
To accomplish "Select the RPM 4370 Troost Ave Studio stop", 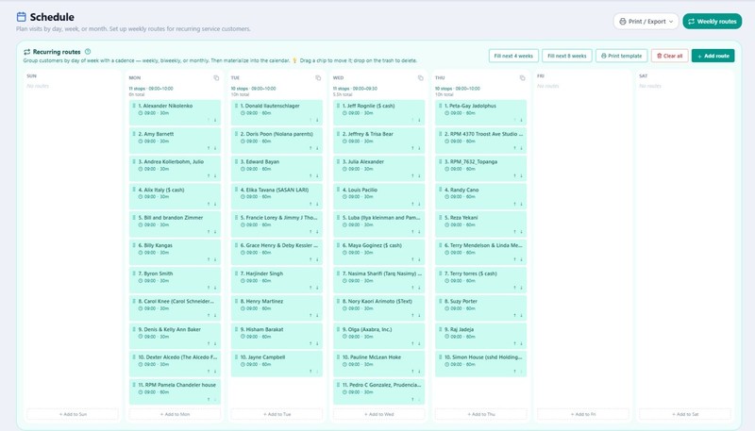I will pos(481,141).
